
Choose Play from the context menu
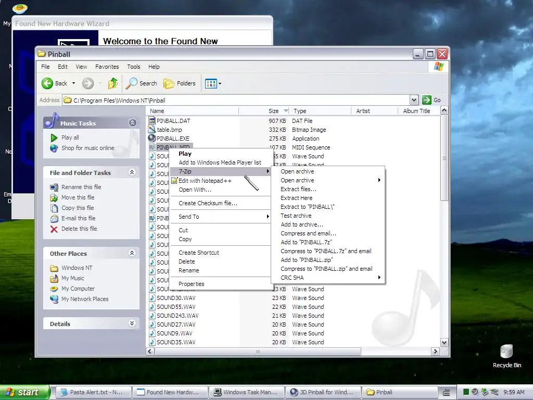[x=221, y=154]
